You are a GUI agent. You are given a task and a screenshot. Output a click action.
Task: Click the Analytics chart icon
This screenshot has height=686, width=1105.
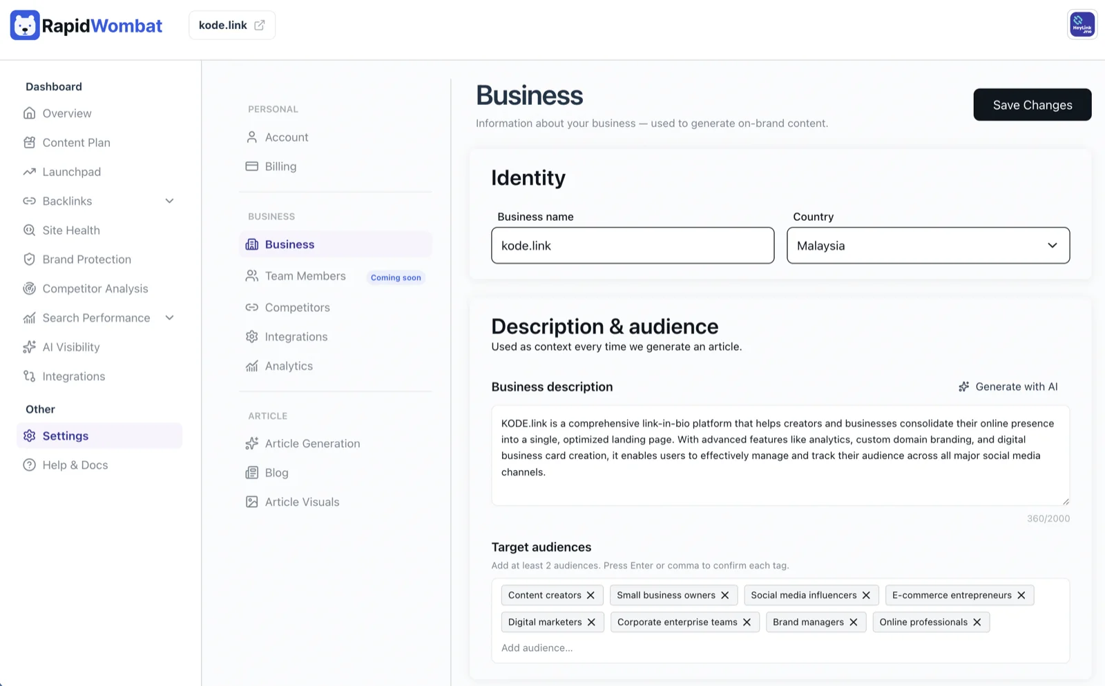[252, 366]
